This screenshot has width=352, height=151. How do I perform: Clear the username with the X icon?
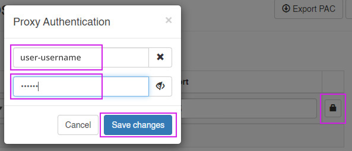click(160, 57)
